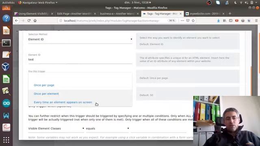Image resolution: width=260 pixels, height=146 pixels.
Task: Show applications grid in the dock
Action: point(6,140)
